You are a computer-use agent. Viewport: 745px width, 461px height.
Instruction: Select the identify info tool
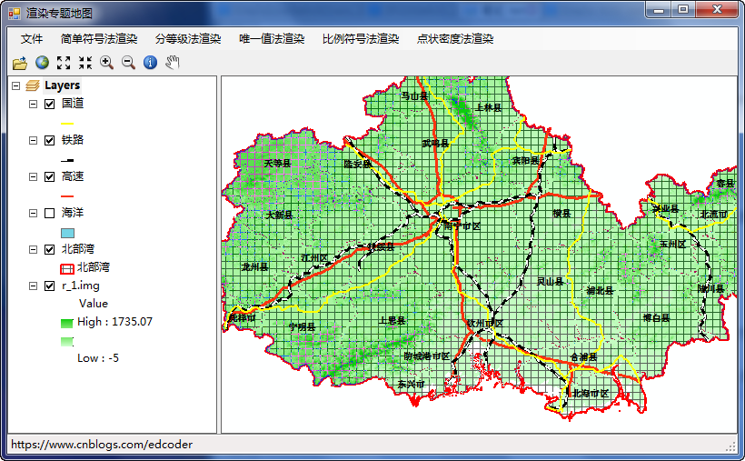coord(151,63)
